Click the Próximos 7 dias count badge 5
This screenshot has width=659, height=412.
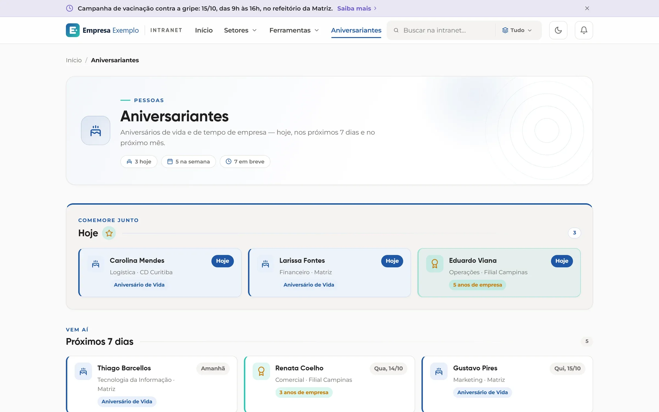[x=587, y=341]
